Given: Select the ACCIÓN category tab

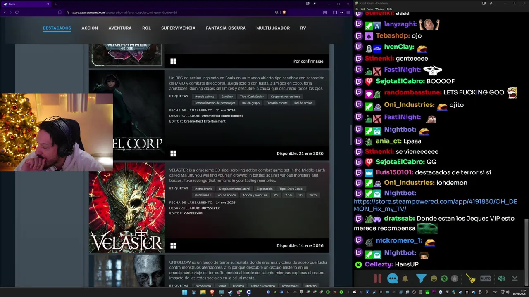Looking at the screenshot, I should coord(90,28).
